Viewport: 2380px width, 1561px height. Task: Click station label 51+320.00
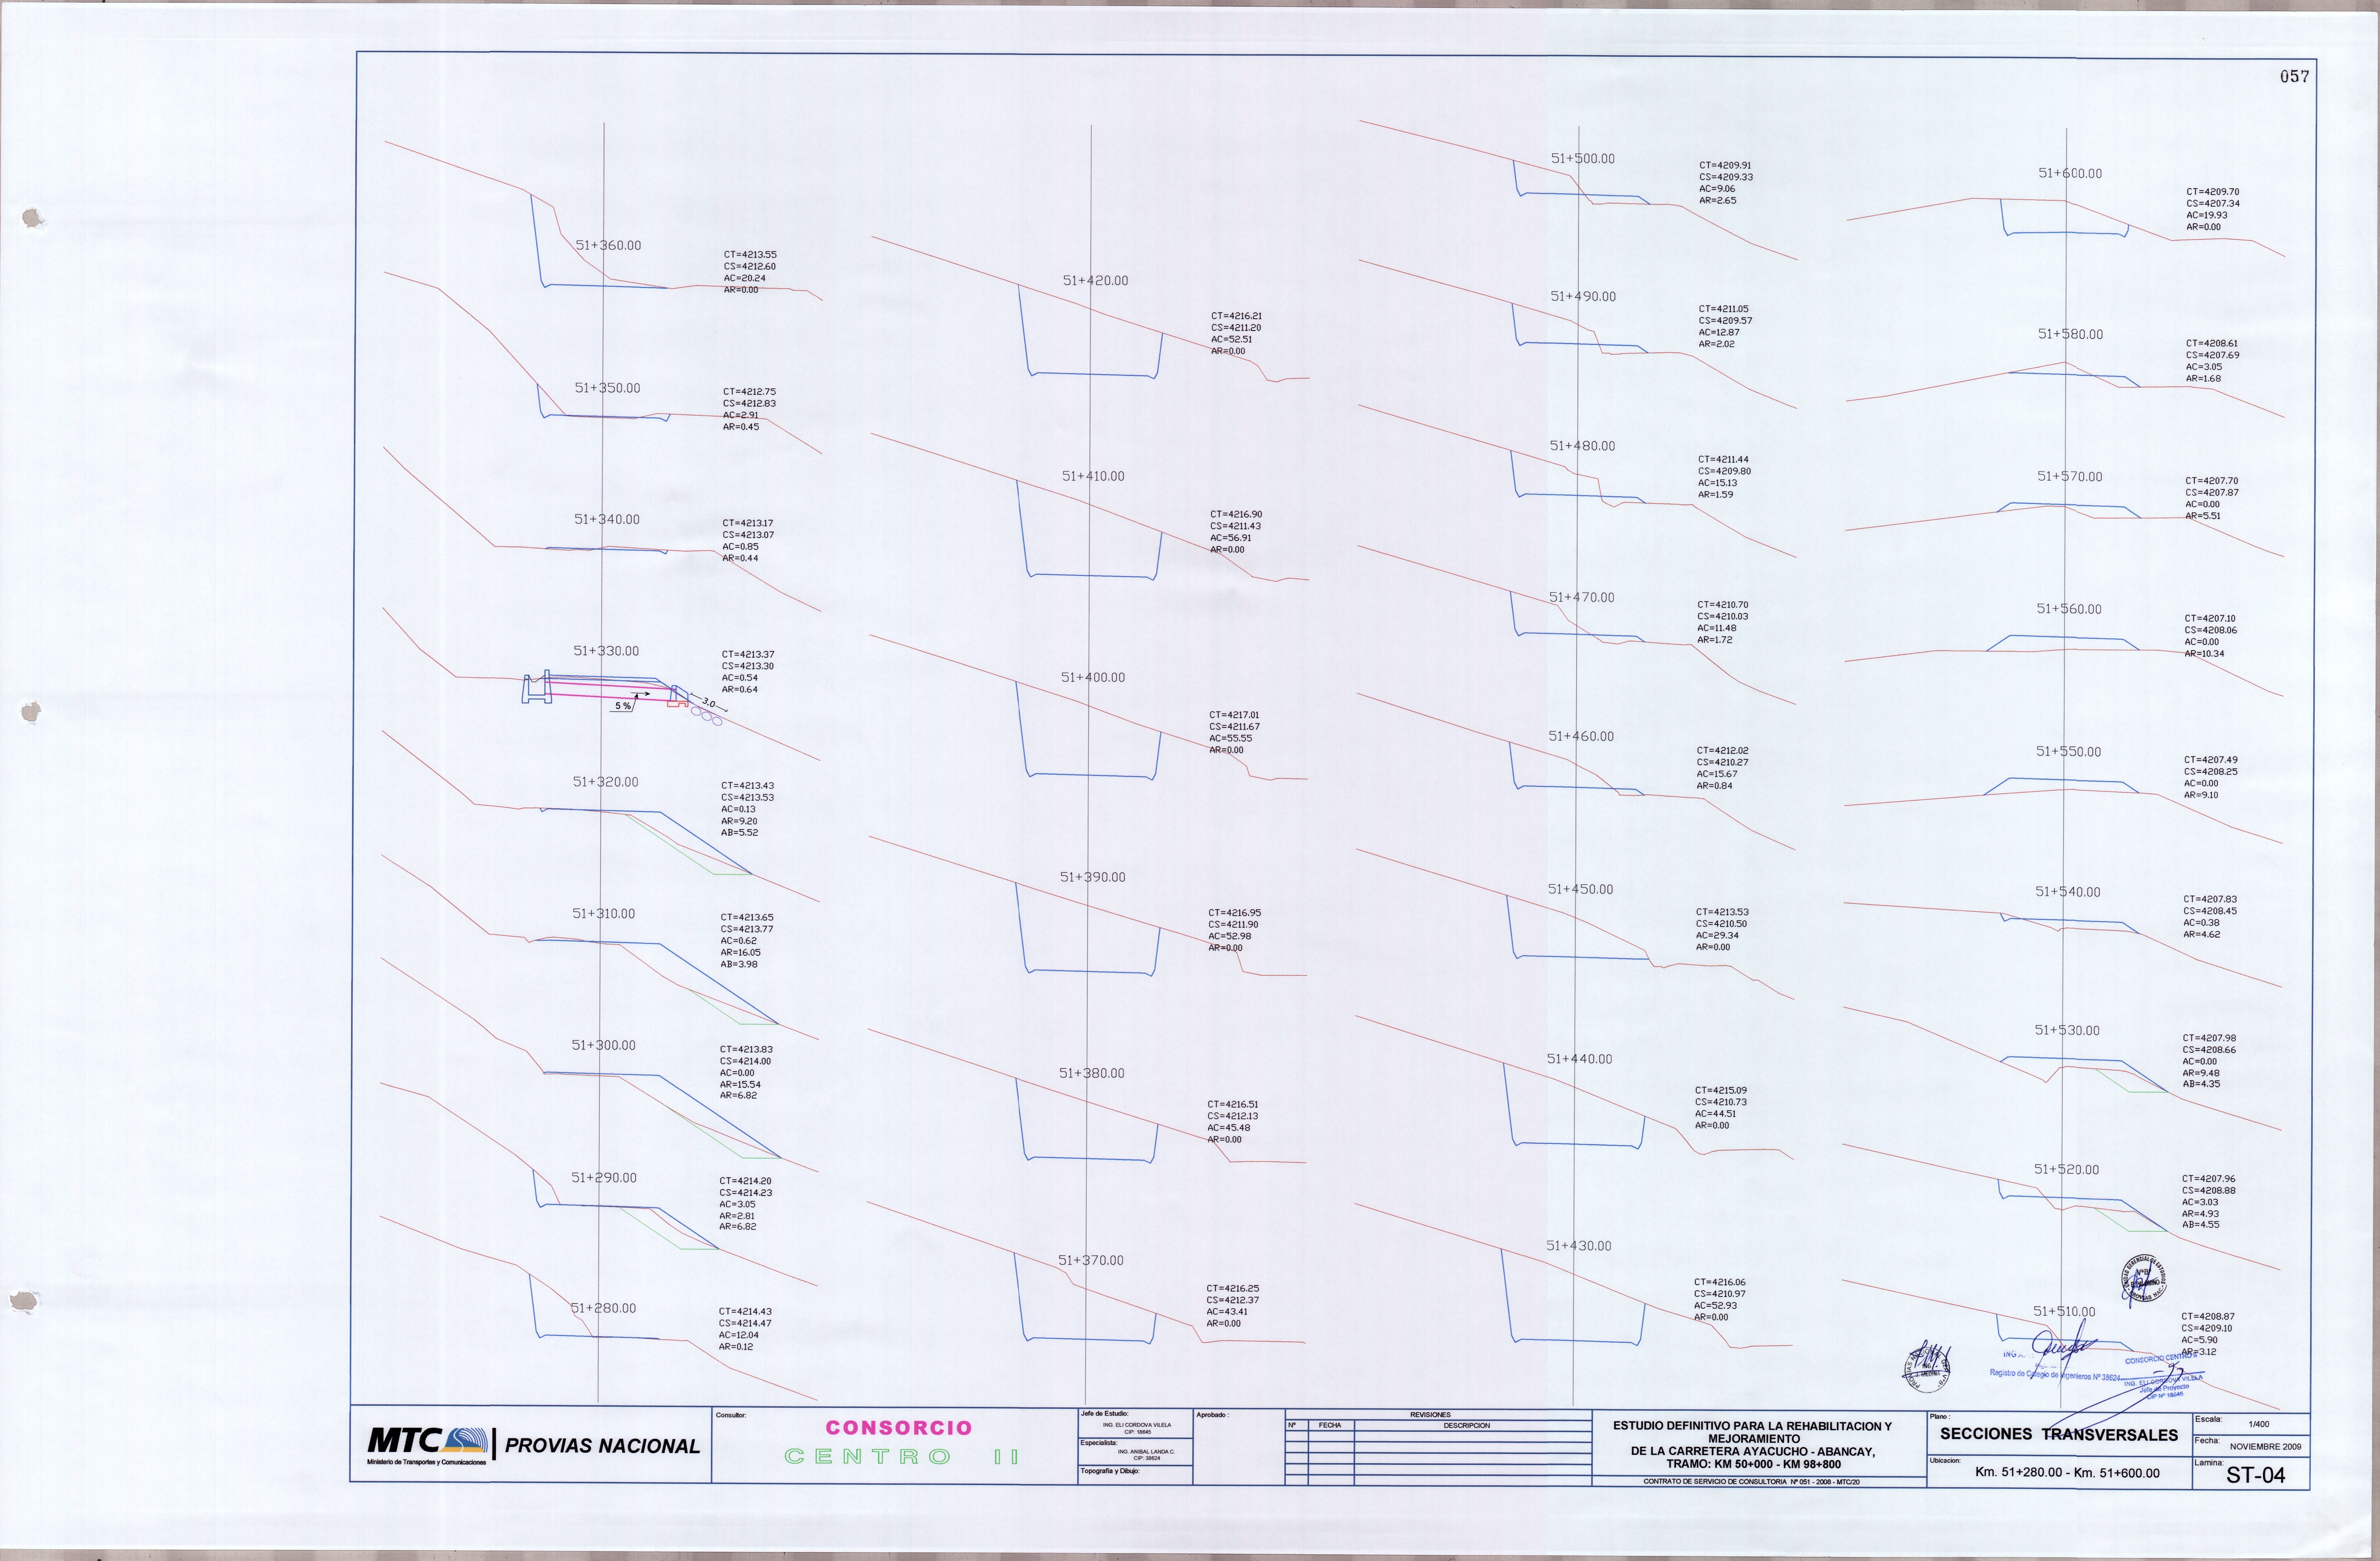click(605, 782)
